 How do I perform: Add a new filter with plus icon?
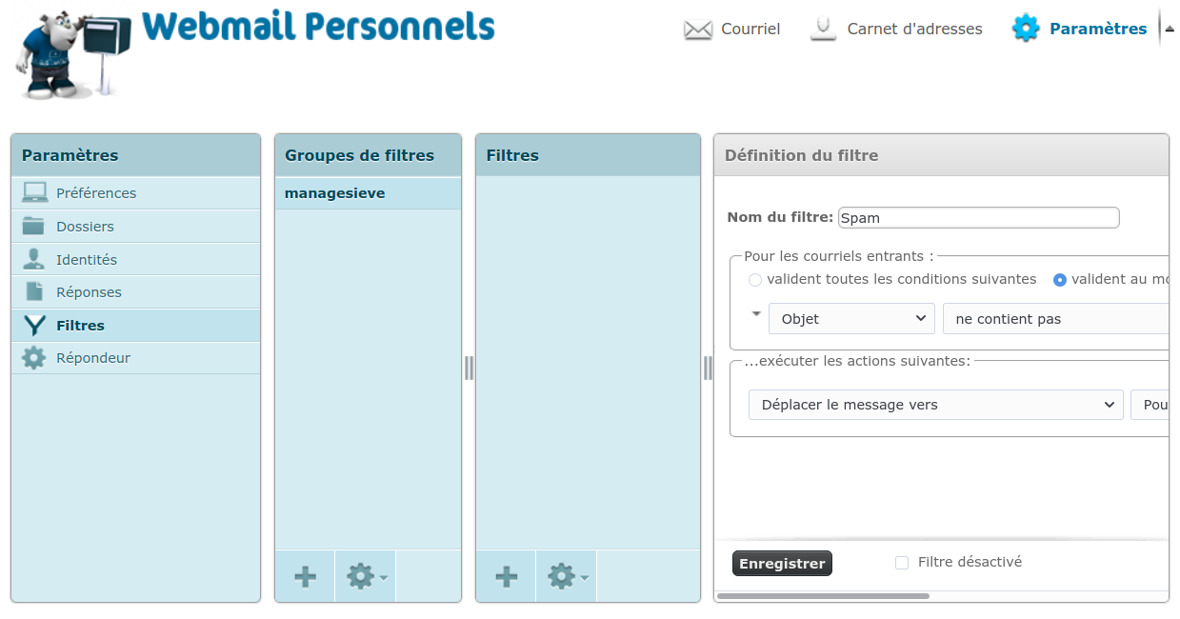[x=507, y=576]
